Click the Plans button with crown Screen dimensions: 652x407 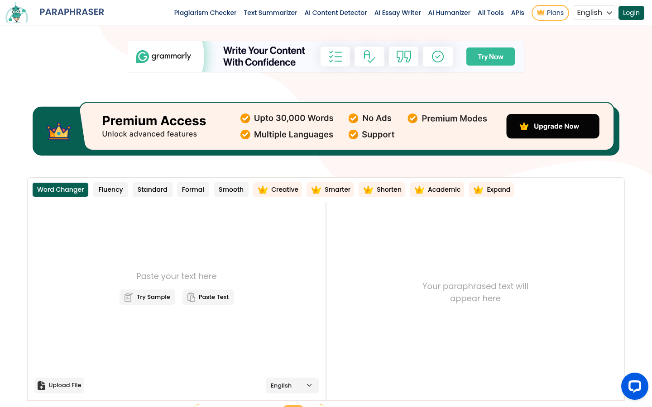[x=550, y=13]
